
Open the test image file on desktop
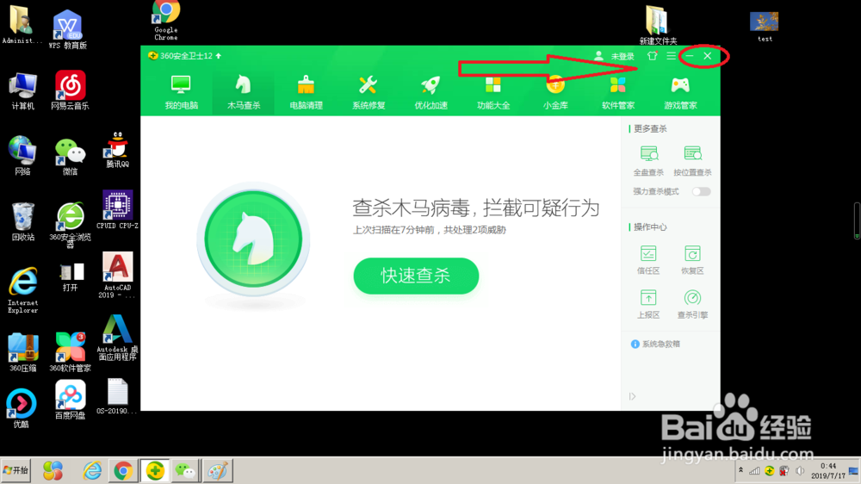[x=765, y=27]
